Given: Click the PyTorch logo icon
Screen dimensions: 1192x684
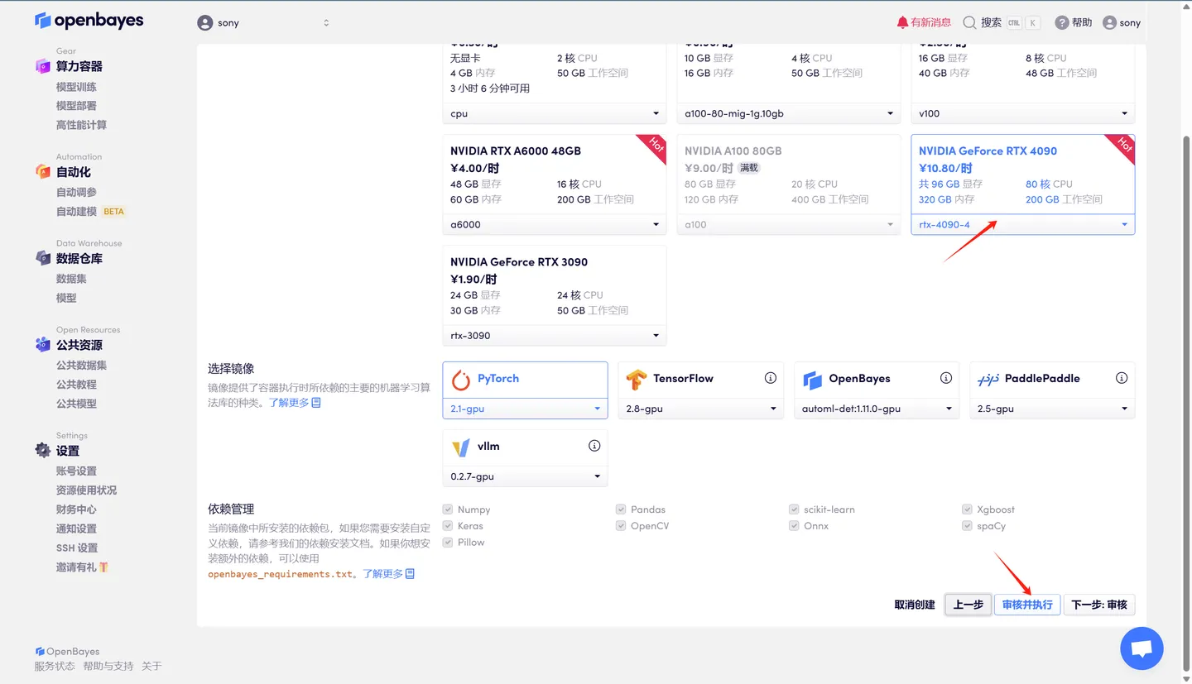Looking at the screenshot, I should pyautogui.click(x=460, y=379).
